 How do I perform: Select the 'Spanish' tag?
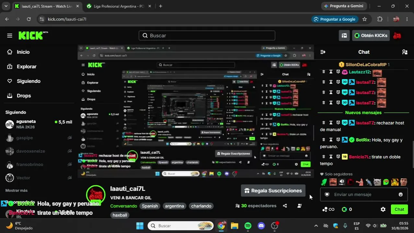coord(150,206)
